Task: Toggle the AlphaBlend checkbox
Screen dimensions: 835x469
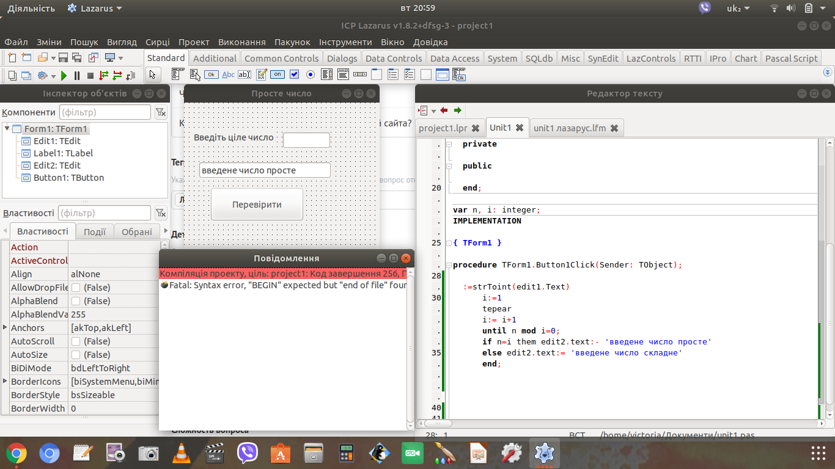Action: click(x=76, y=301)
